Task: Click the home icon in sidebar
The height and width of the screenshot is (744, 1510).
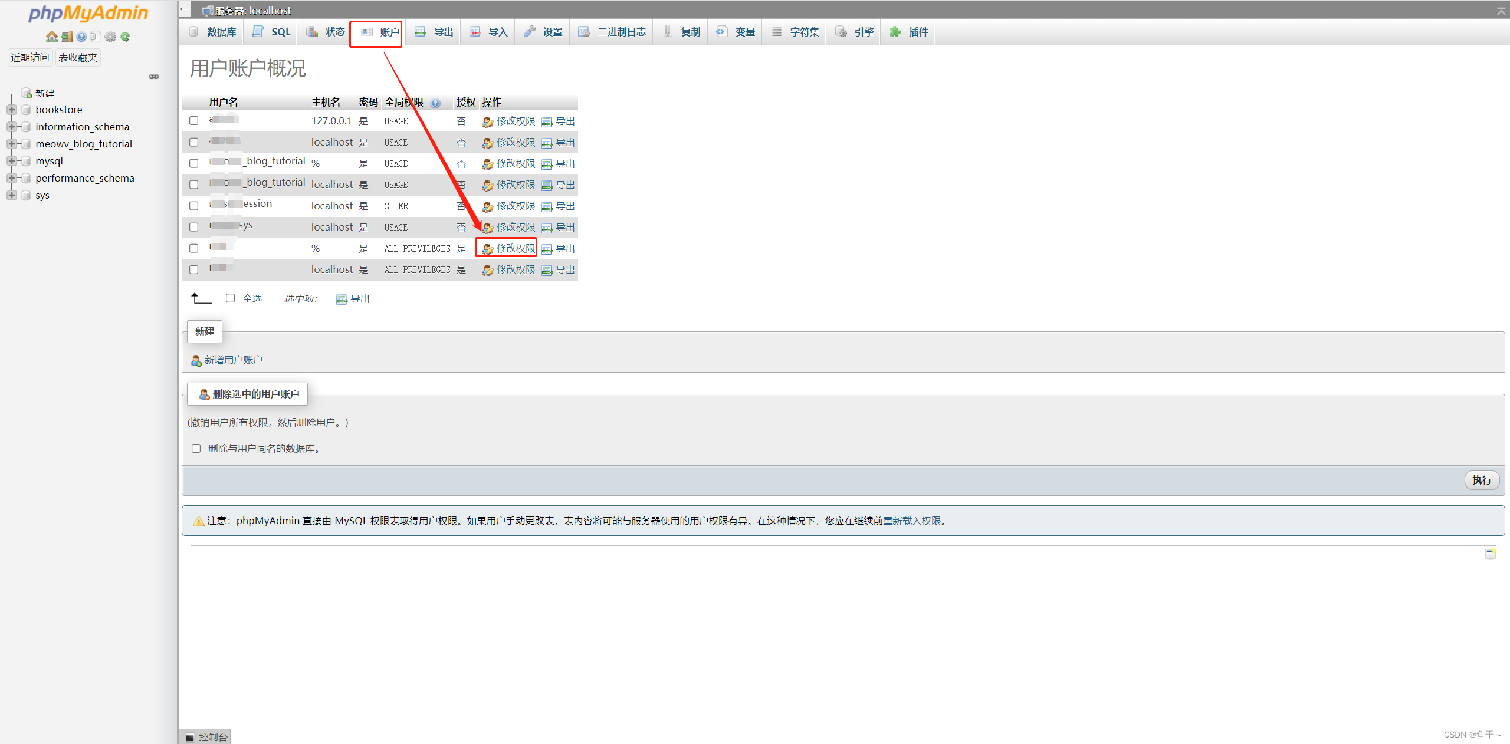Action: [52, 37]
